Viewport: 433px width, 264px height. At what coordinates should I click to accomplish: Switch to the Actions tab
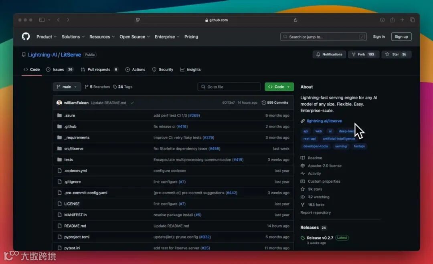click(x=136, y=70)
